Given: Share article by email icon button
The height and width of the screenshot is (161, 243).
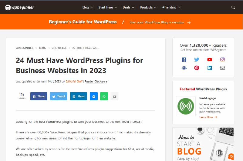Looking at the screenshot, I should click(114, 96).
